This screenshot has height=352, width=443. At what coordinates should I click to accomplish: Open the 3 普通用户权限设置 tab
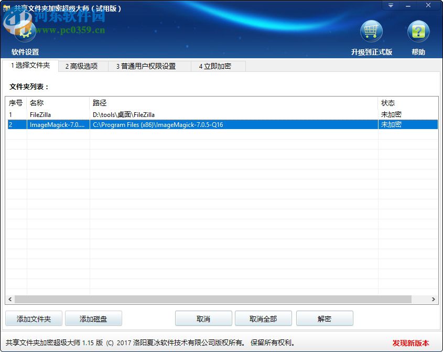[x=145, y=66]
